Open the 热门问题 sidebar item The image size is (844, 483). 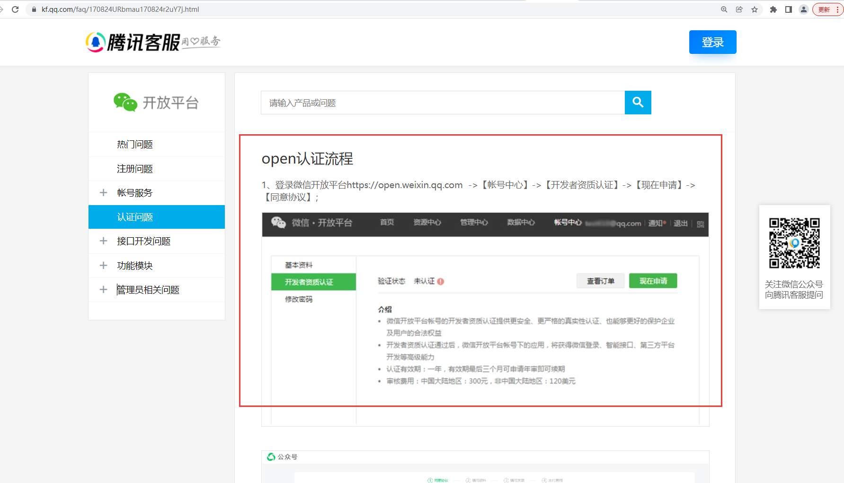point(157,145)
